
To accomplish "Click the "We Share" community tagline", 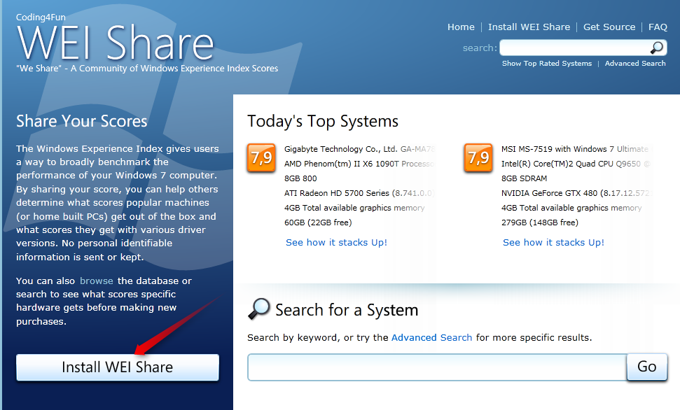I will (x=147, y=69).
